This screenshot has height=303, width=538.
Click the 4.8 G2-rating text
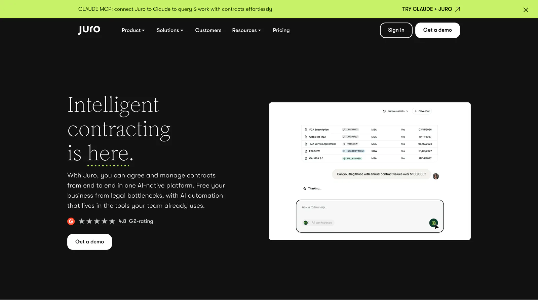pos(136,221)
